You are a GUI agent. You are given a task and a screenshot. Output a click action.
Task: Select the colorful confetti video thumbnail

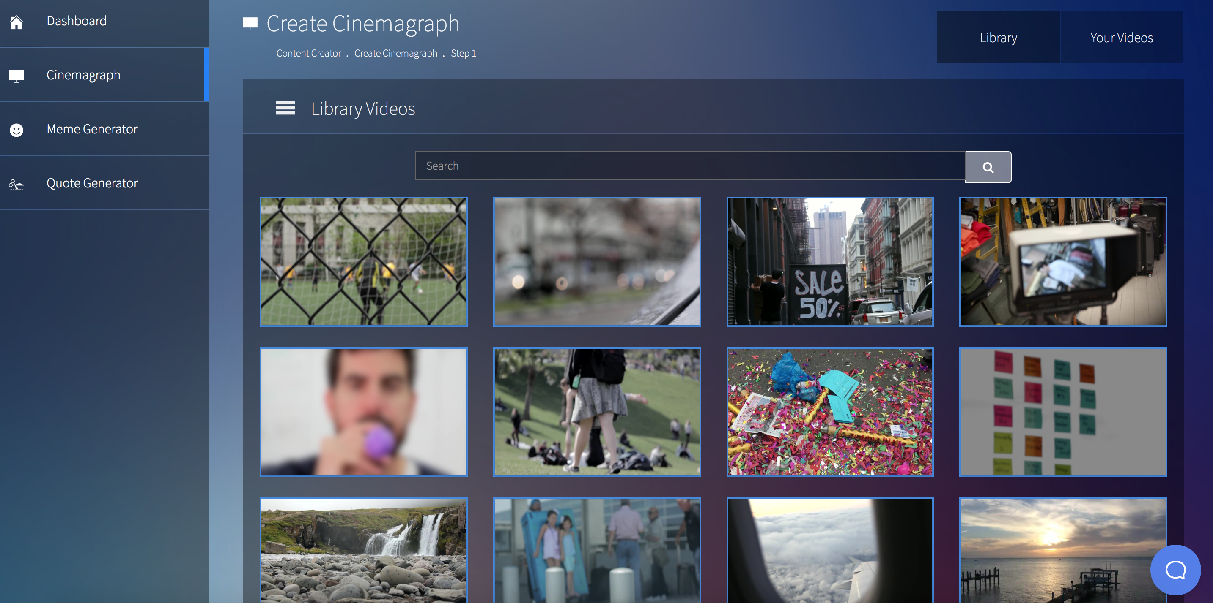830,412
